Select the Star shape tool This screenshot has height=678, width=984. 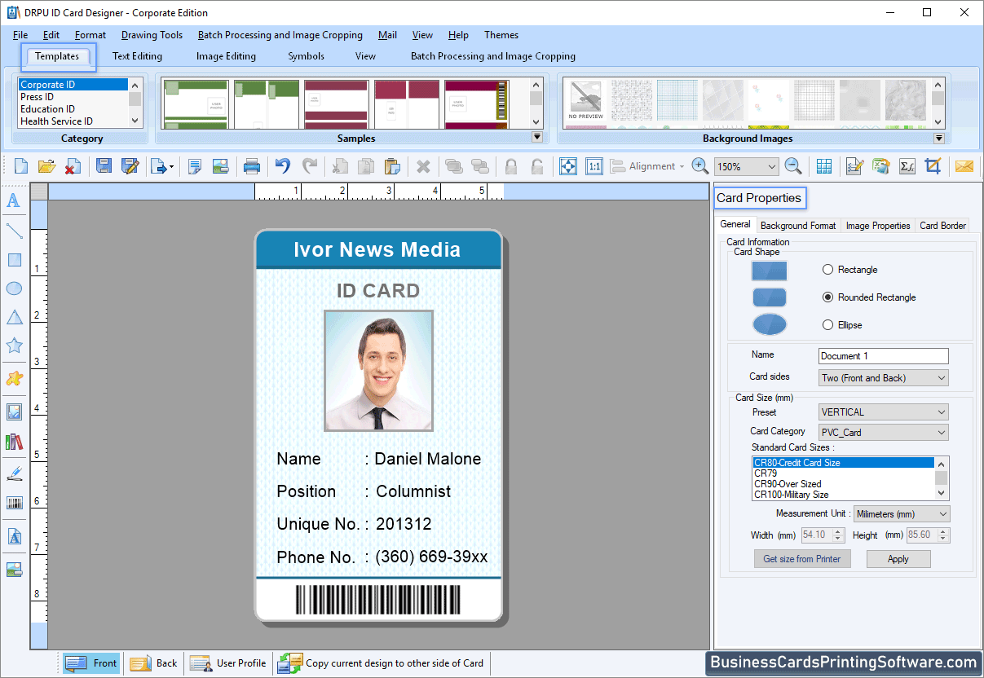point(14,346)
